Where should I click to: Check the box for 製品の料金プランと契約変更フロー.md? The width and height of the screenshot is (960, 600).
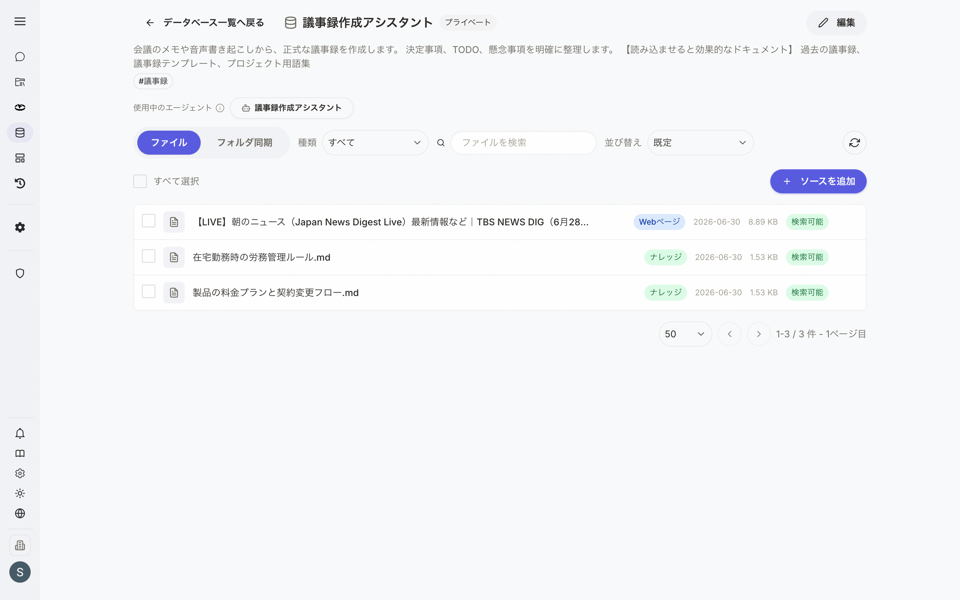[149, 291]
